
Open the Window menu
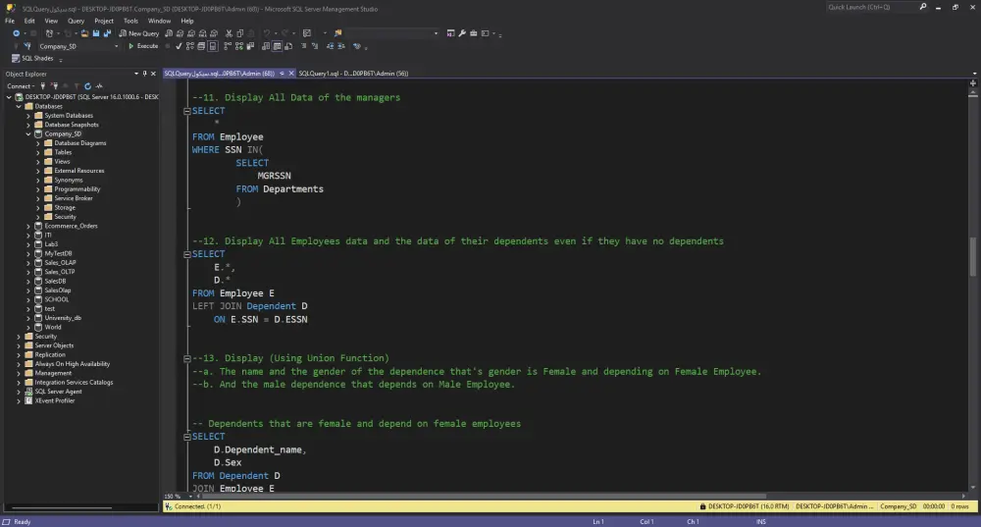tap(159, 21)
